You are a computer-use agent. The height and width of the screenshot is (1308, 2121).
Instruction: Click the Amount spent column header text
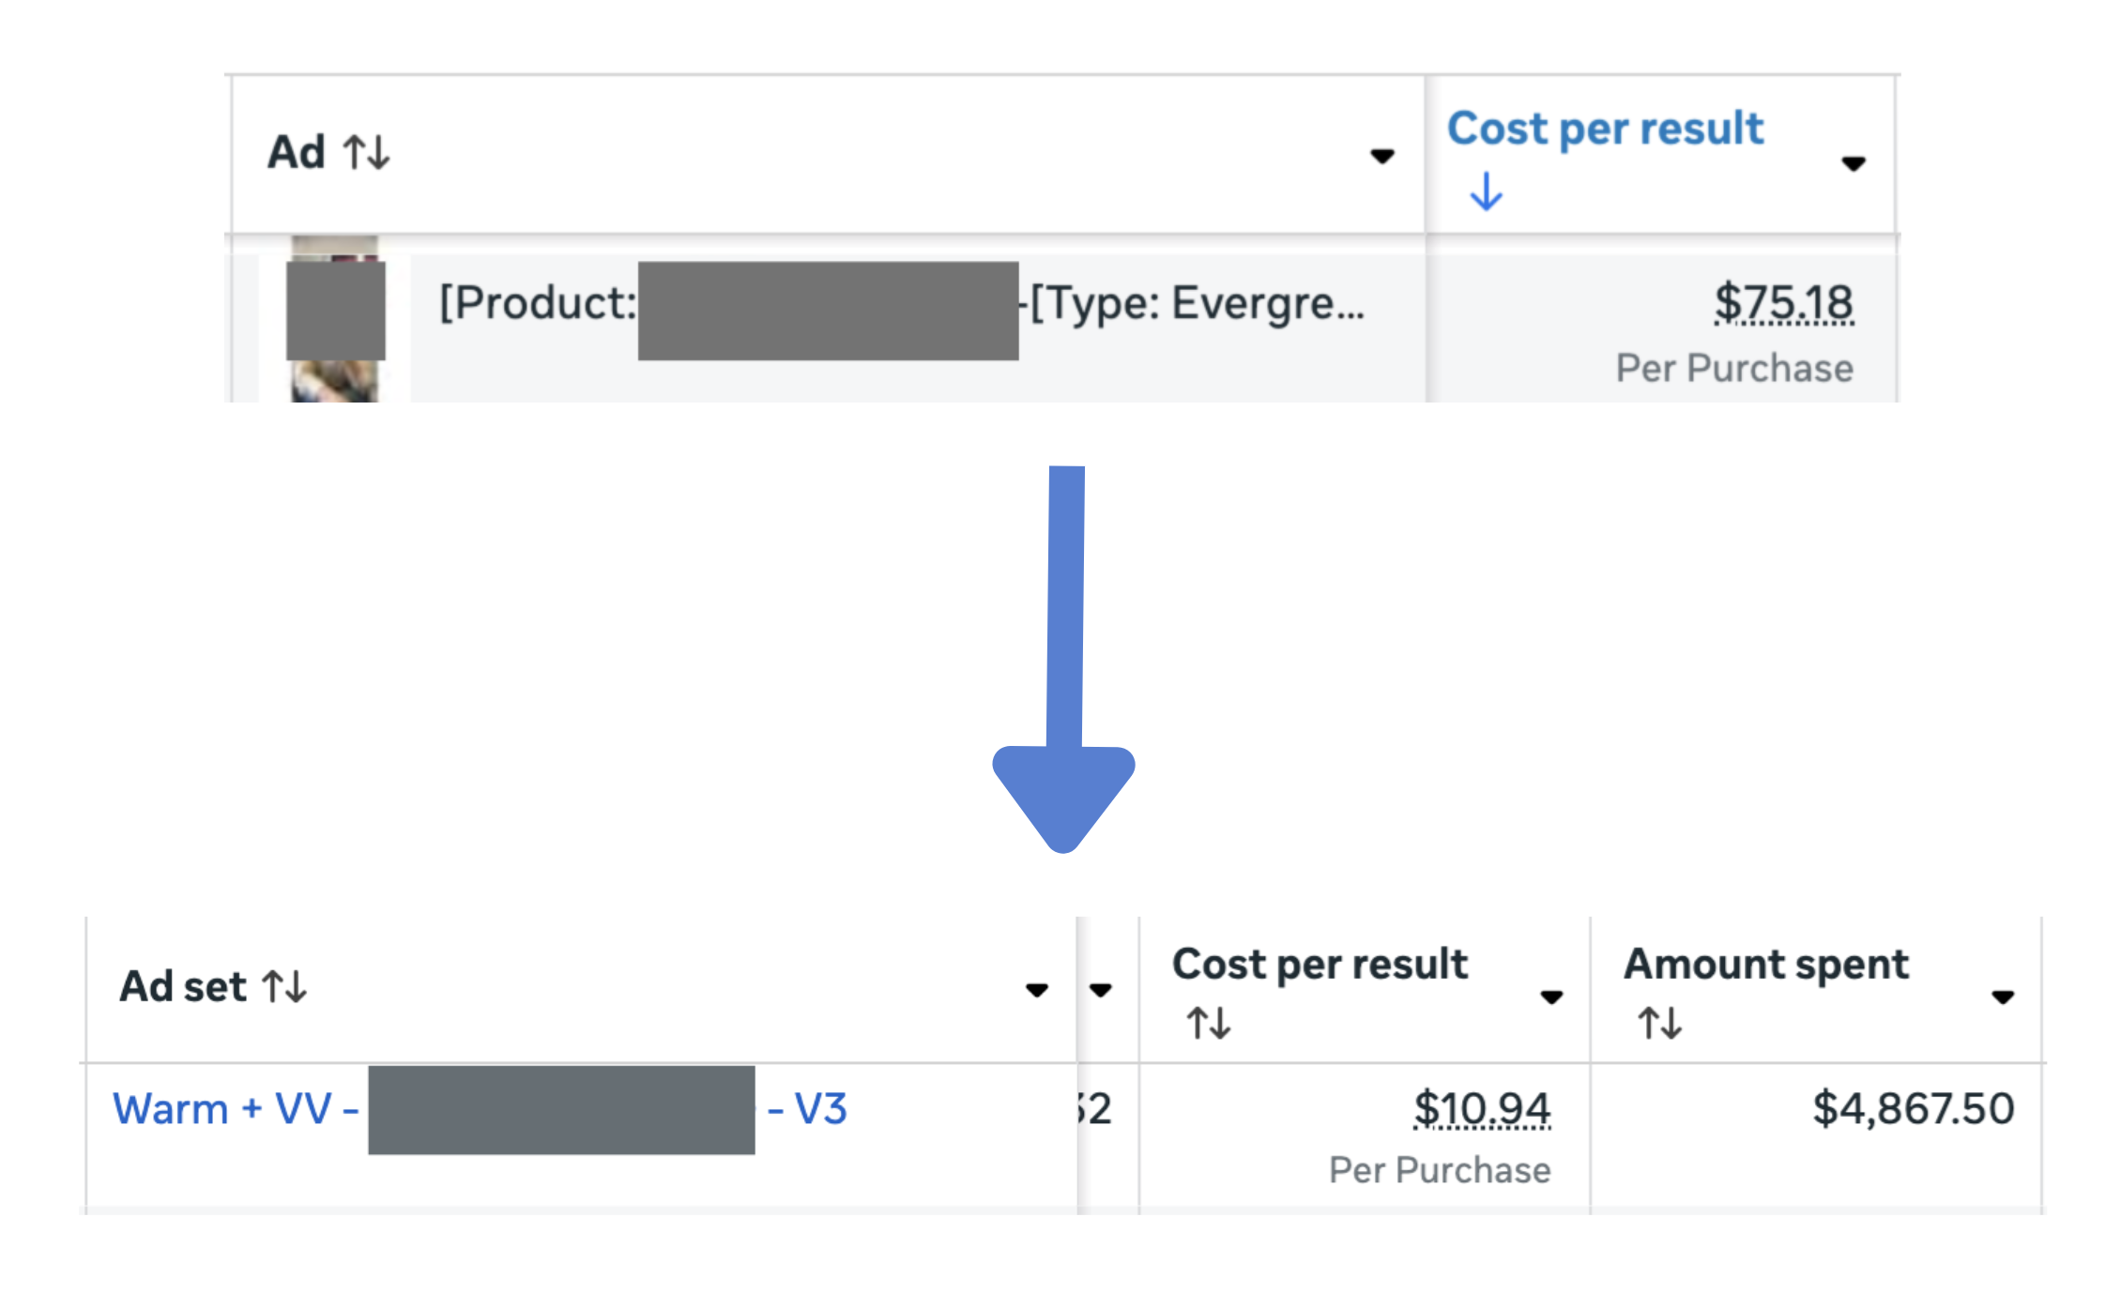1766,965
